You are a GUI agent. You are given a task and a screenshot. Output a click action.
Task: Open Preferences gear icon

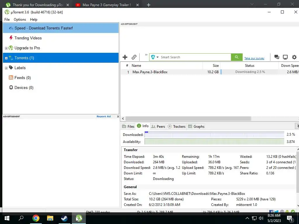click(294, 57)
